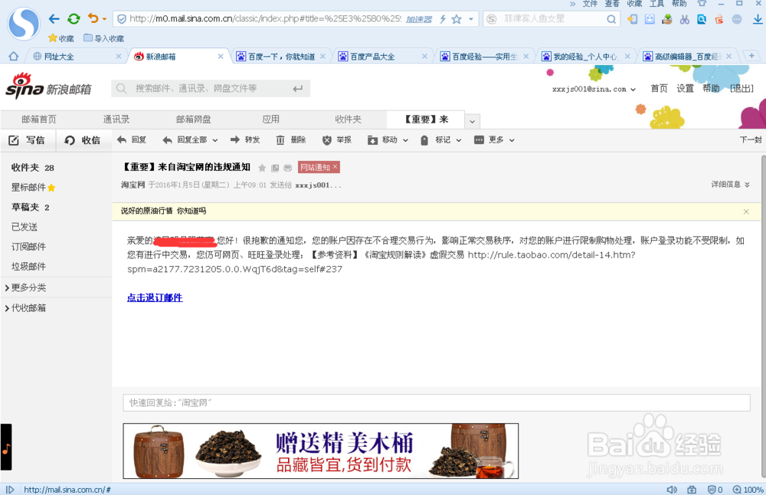This screenshot has height=495, width=766.
Task: Click 转发 to forward the message
Action: tap(245, 139)
